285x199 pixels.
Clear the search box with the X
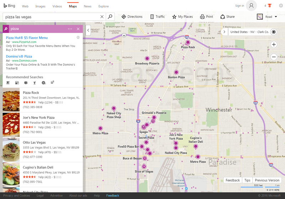[102, 17]
